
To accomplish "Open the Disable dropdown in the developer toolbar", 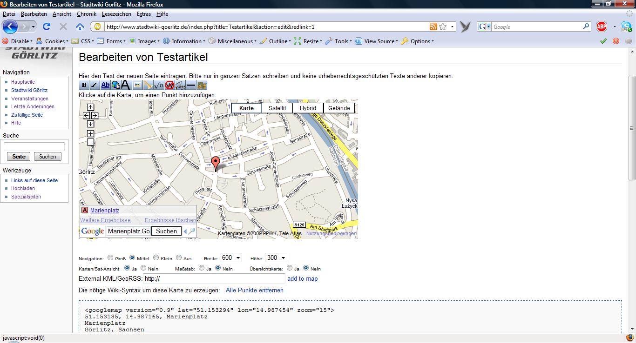I will click(x=17, y=41).
